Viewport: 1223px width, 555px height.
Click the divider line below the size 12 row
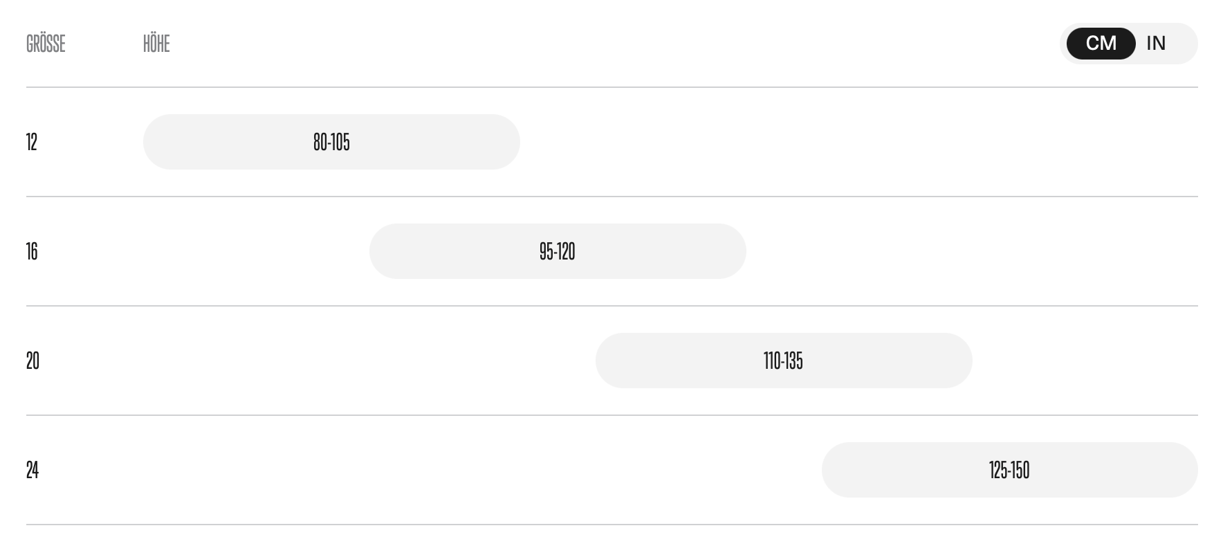[611, 197]
